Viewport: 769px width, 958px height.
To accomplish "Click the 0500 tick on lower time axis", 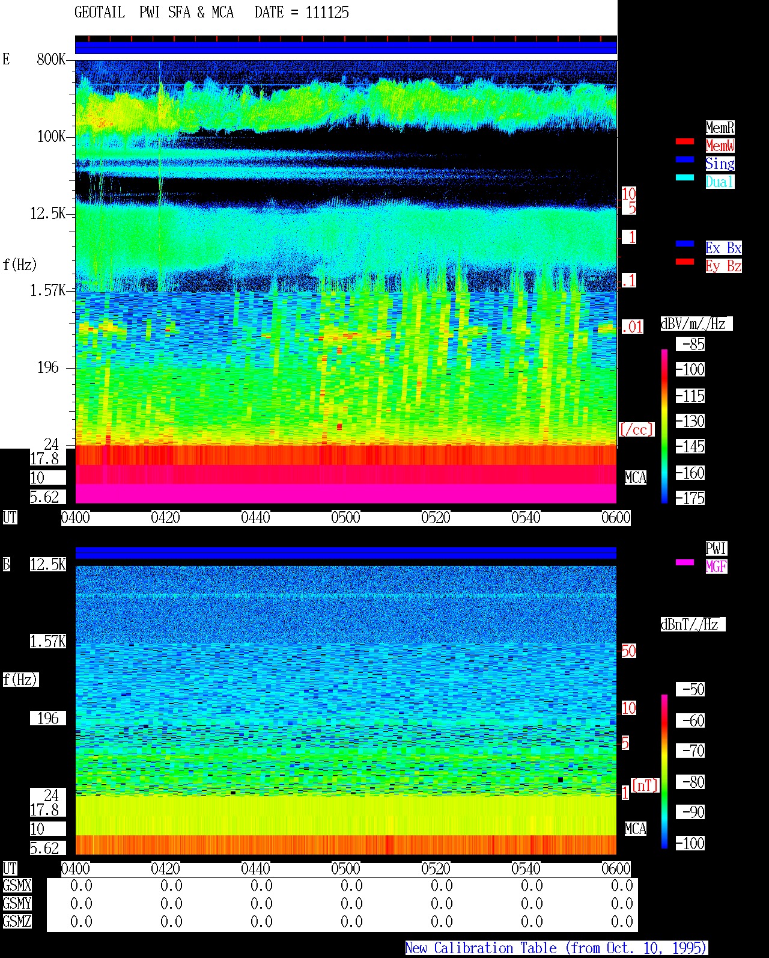I will (345, 869).
